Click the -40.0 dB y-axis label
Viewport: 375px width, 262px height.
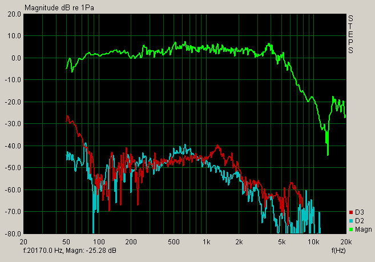point(11,146)
